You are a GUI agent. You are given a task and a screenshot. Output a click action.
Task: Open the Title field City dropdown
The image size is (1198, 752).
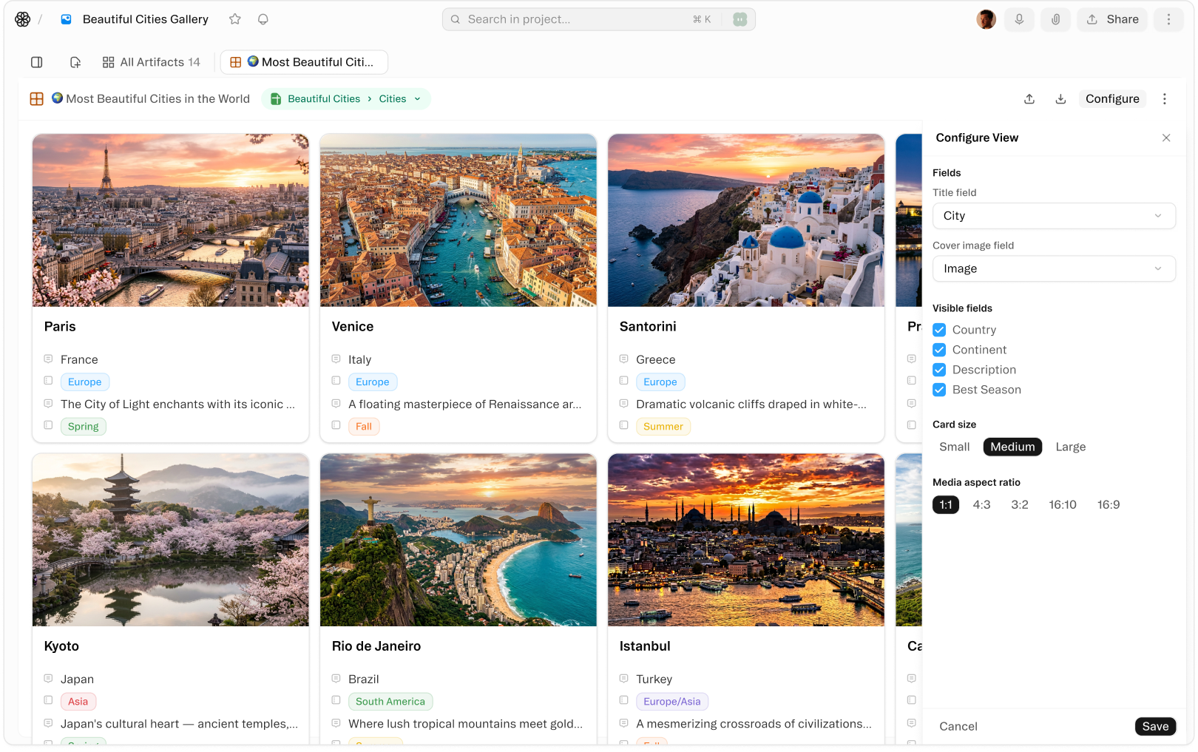coord(1054,216)
